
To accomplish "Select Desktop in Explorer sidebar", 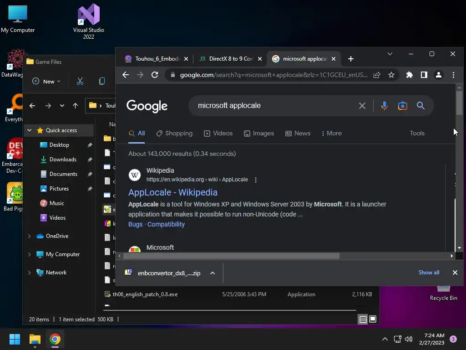I will pos(59,145).
